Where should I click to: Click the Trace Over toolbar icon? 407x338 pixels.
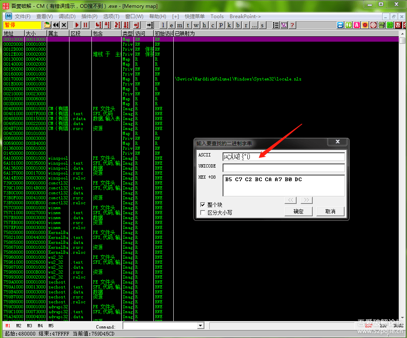(x=126, y=25)
